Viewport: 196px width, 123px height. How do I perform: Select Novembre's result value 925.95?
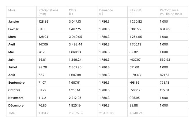tap(134, 98)
